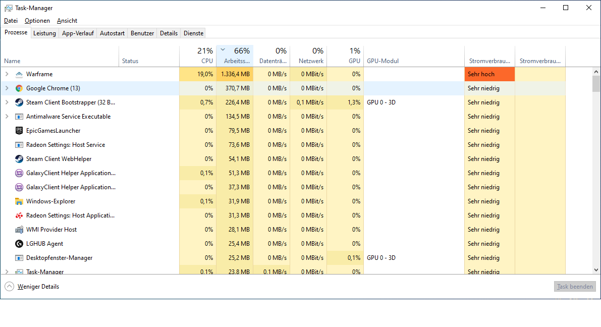Click the Windows-Explorer folder icon
The height and width of the screenshot is (327, 601).
(19, 201)
